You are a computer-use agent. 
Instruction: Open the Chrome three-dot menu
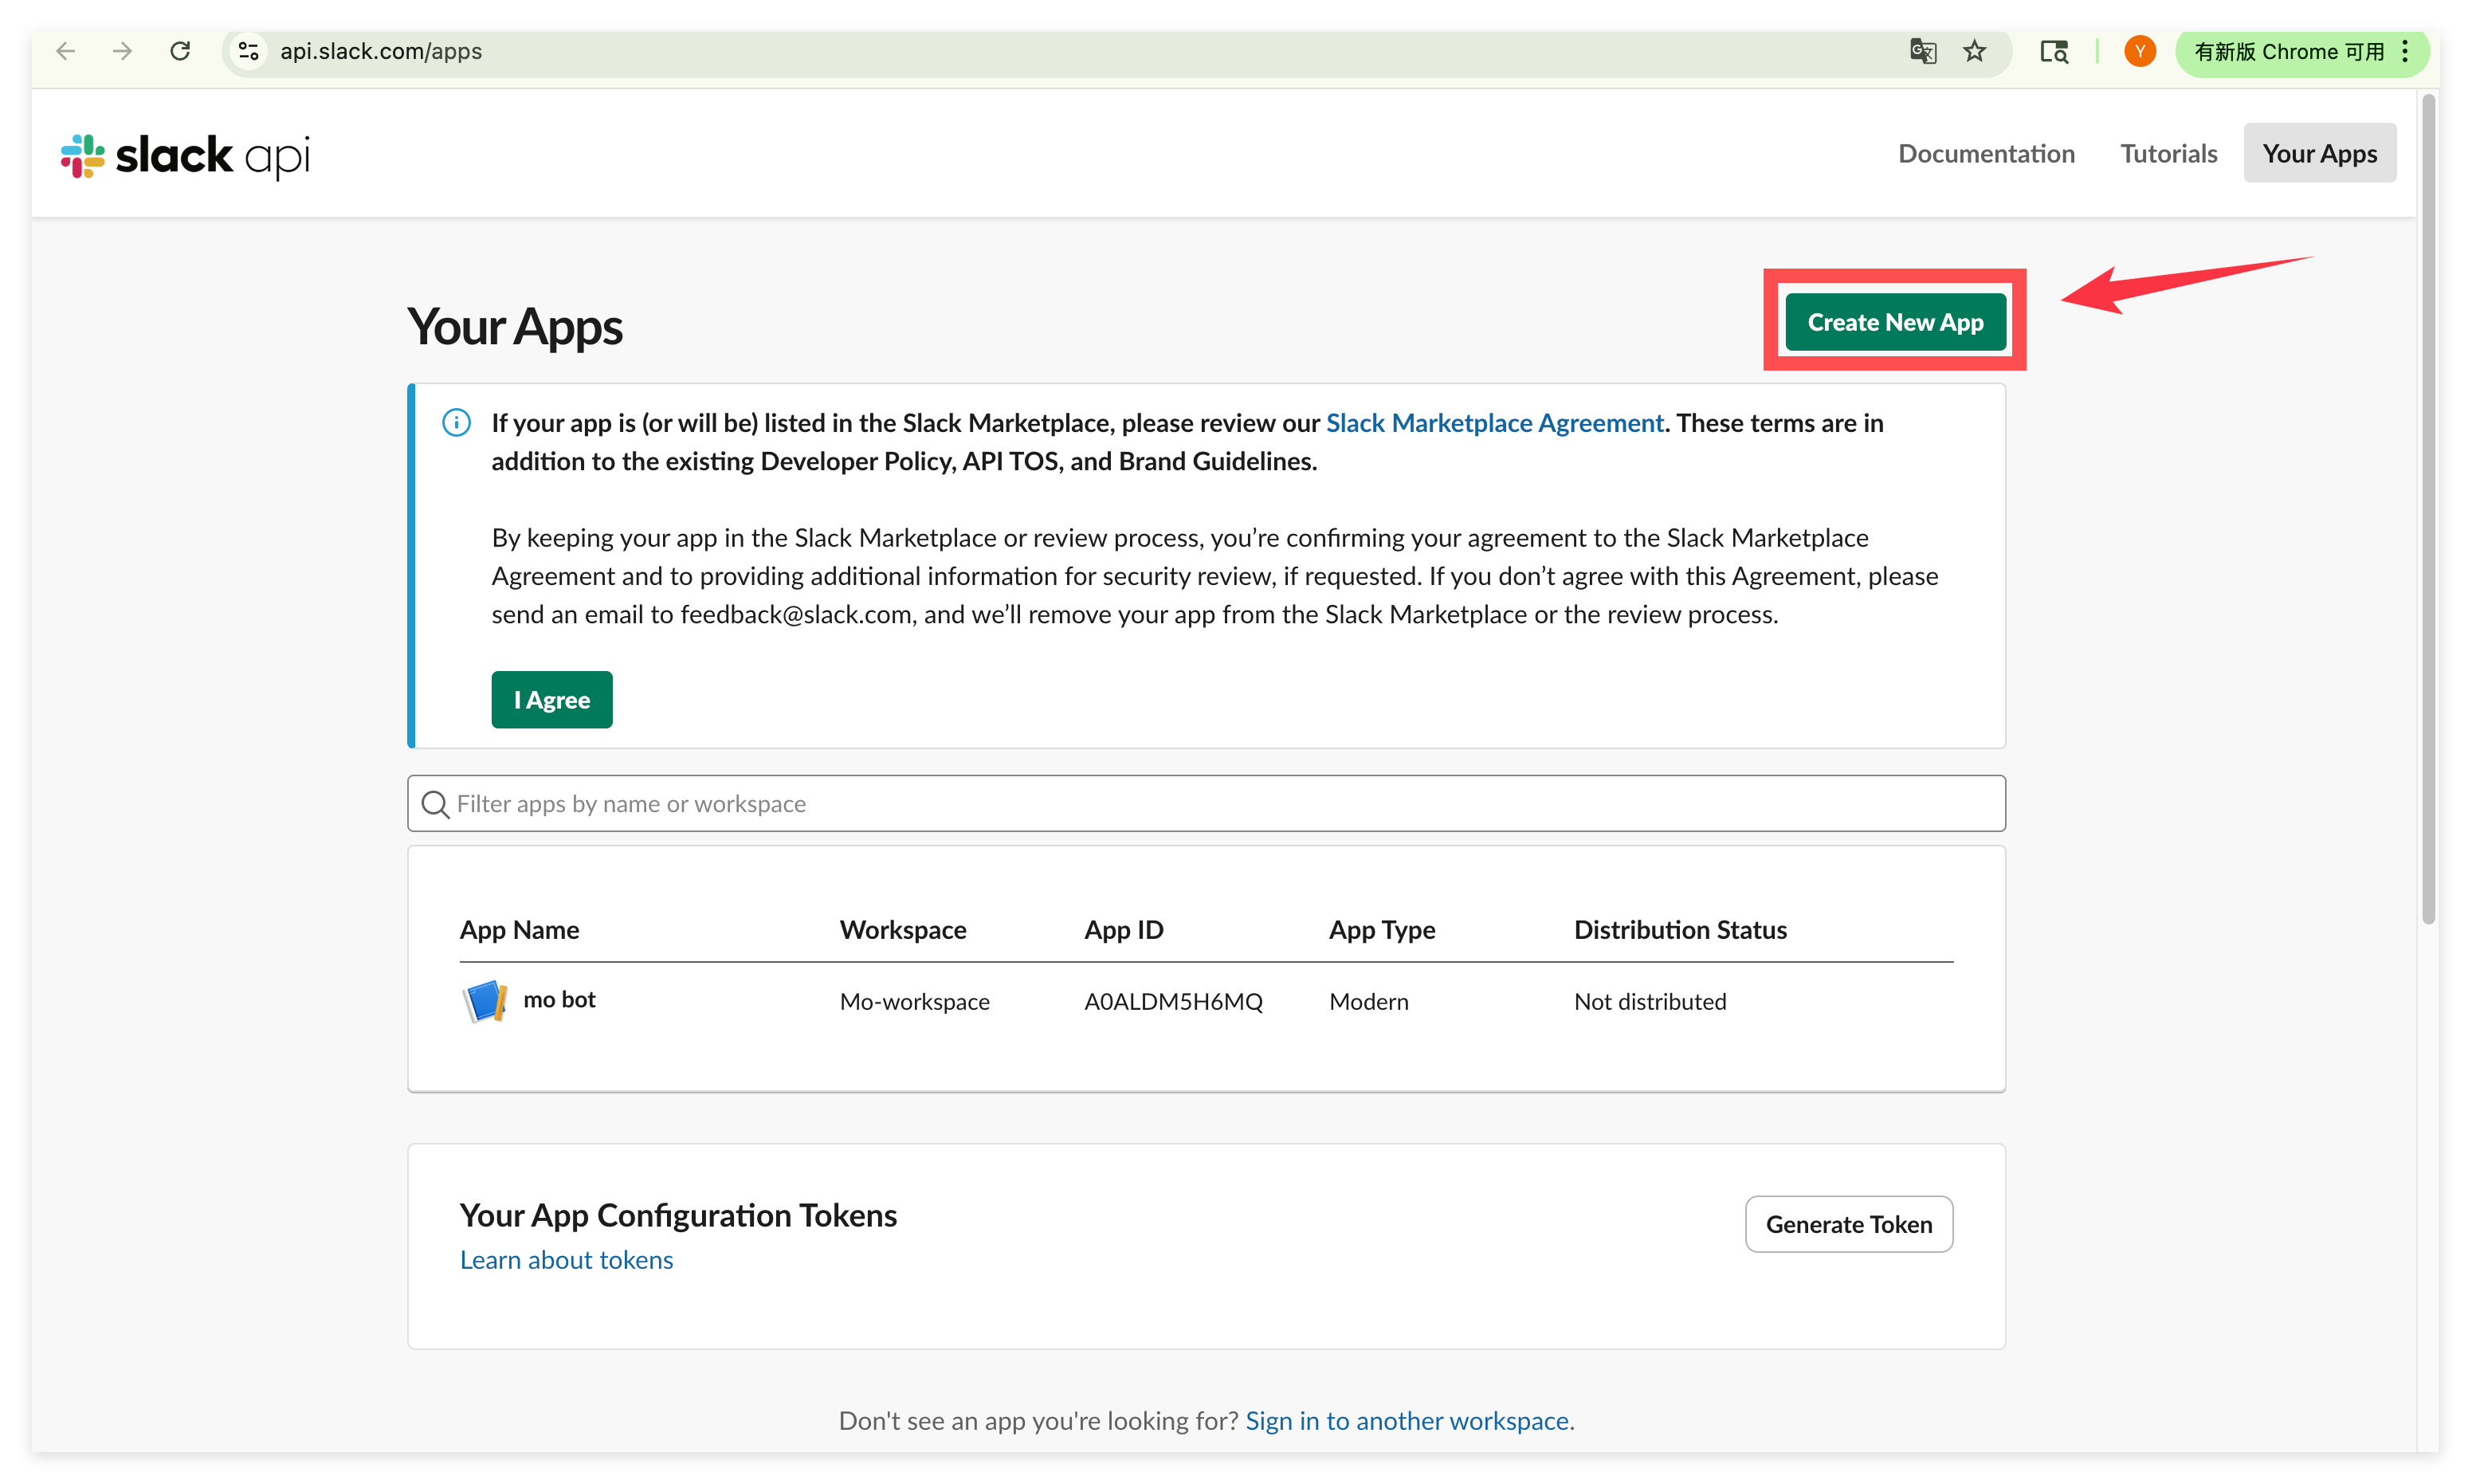[2406, 51]
